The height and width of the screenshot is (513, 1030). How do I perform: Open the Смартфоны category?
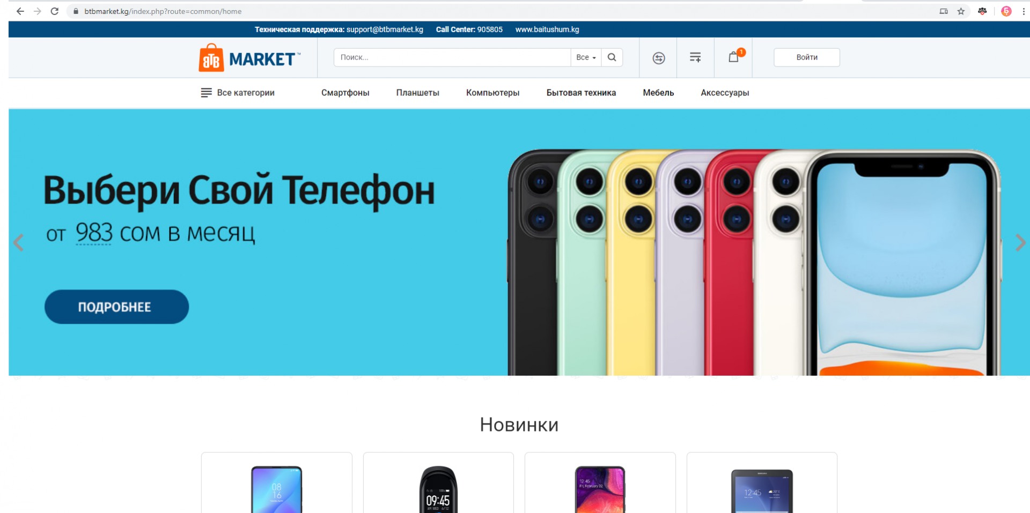pyautogui.click(x=345, y=93)
